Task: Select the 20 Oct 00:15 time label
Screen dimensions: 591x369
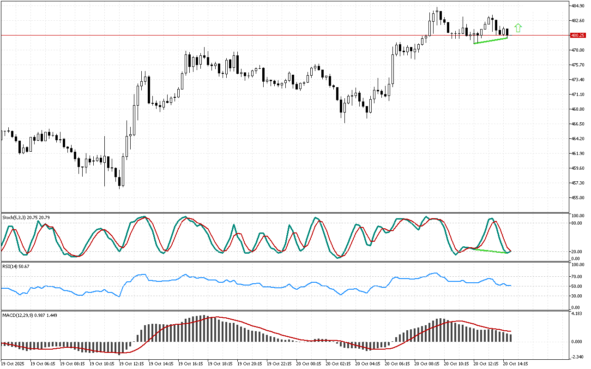Action: (309, 363)
